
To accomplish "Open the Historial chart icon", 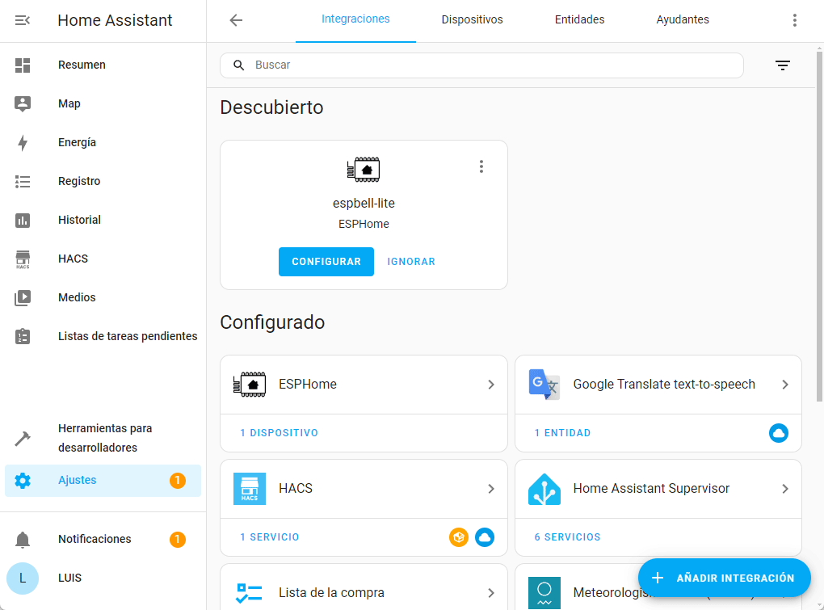I will click(x=23, y=220).
